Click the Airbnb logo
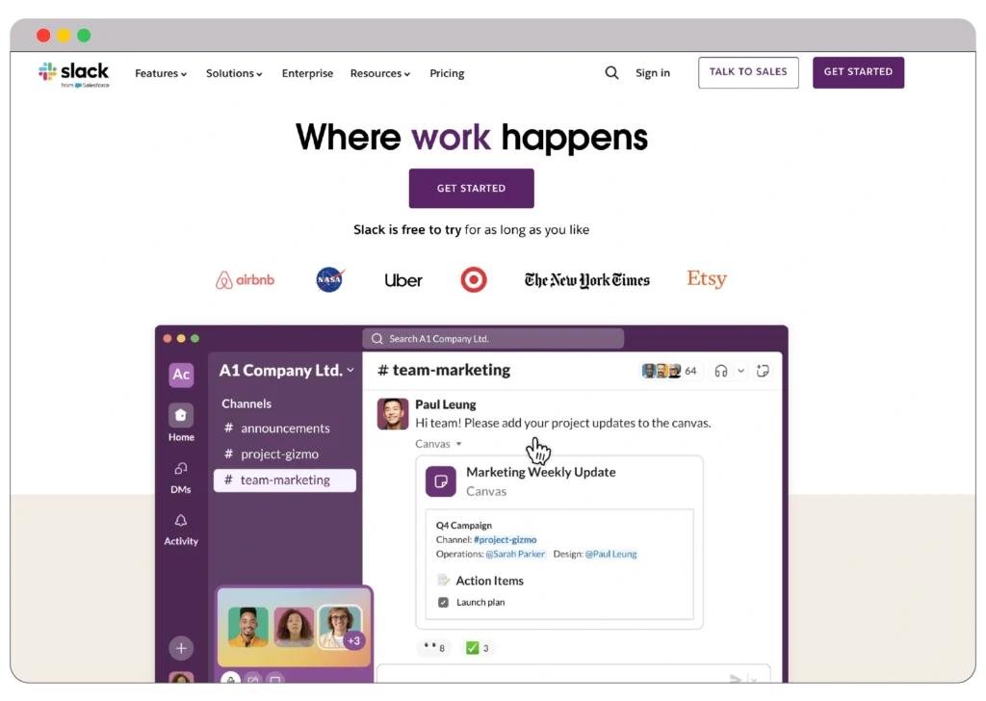The width and height of the screenshot is (986, 701). point(245,280)
